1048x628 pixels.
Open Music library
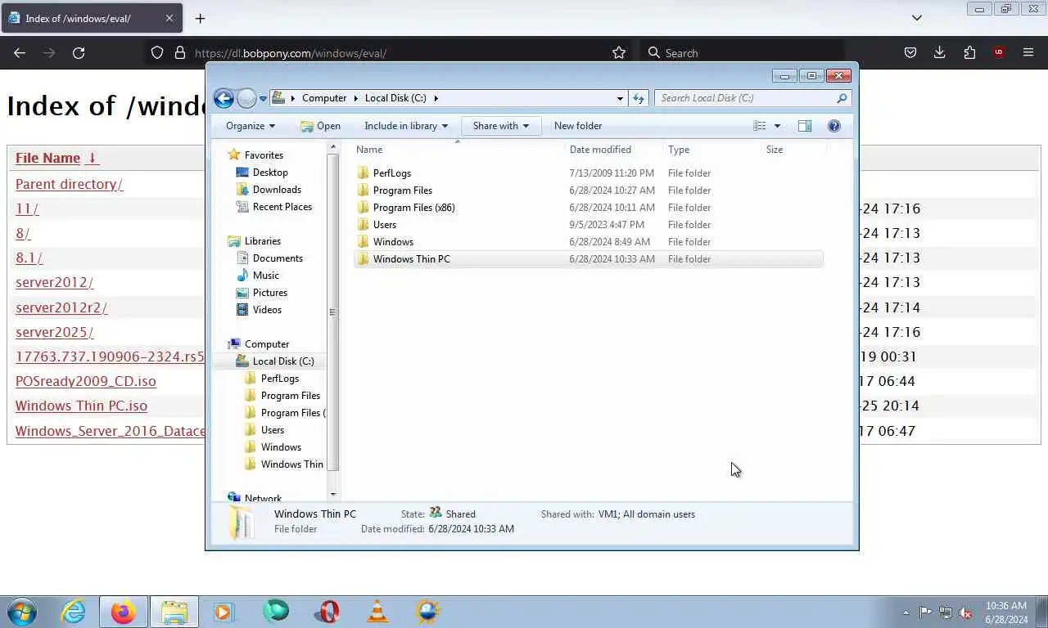(x=265, y=276)
